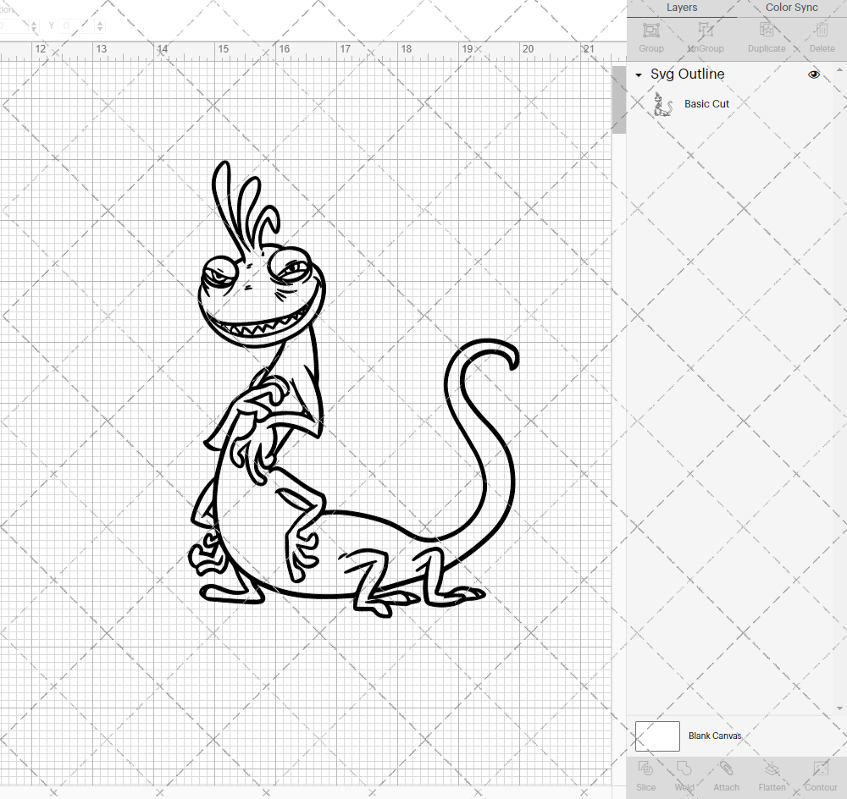Delete the selected layer
Screen dimensions: 847x799
click(822, 36)
